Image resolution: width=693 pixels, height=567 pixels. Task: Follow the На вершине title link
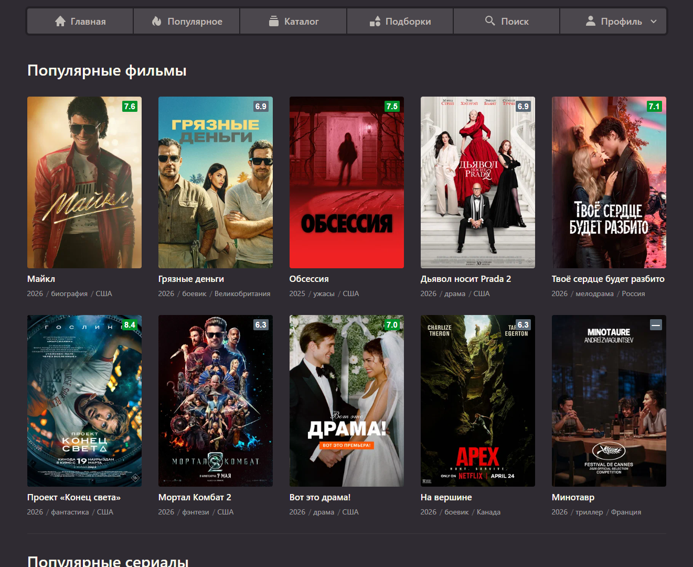click(446, 497)
